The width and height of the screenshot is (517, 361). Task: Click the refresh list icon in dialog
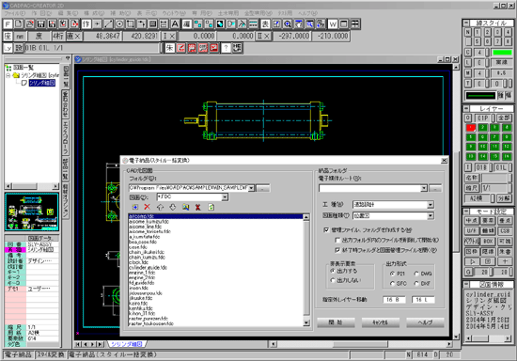click(x=211, y=207)
